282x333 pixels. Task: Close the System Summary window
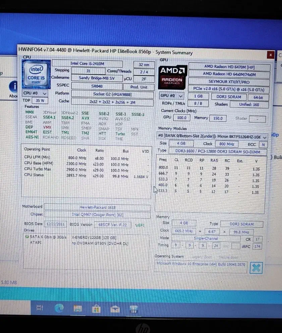(270, 55)
